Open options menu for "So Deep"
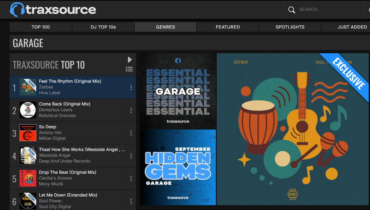Viewport: 370px width, 210px height. [x=131, y=133]
